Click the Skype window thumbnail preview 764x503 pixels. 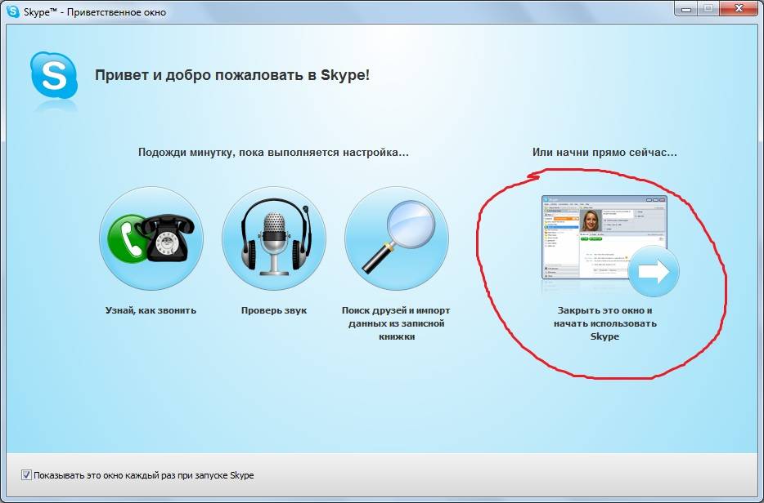[x=604, y=237]
